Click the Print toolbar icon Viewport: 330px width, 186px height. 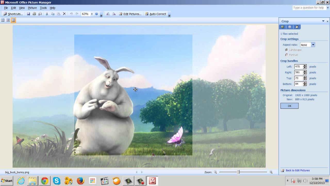[34, 14]
